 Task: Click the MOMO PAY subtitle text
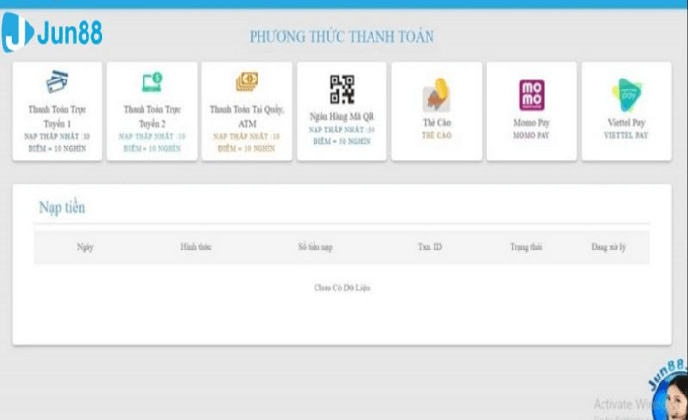point(532,135)
